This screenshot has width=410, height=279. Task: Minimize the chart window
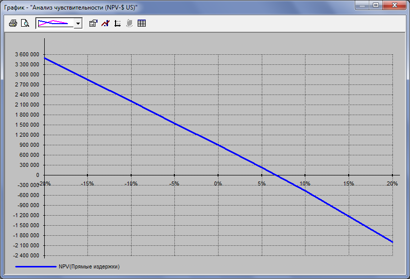362,5
